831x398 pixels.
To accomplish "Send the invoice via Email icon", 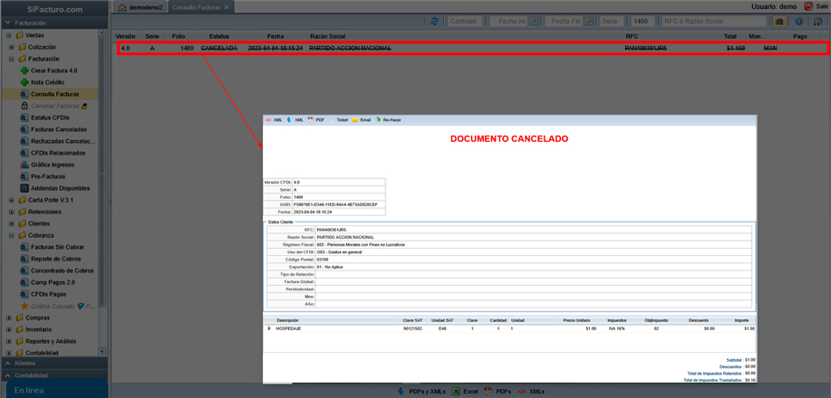I will 356,119.
